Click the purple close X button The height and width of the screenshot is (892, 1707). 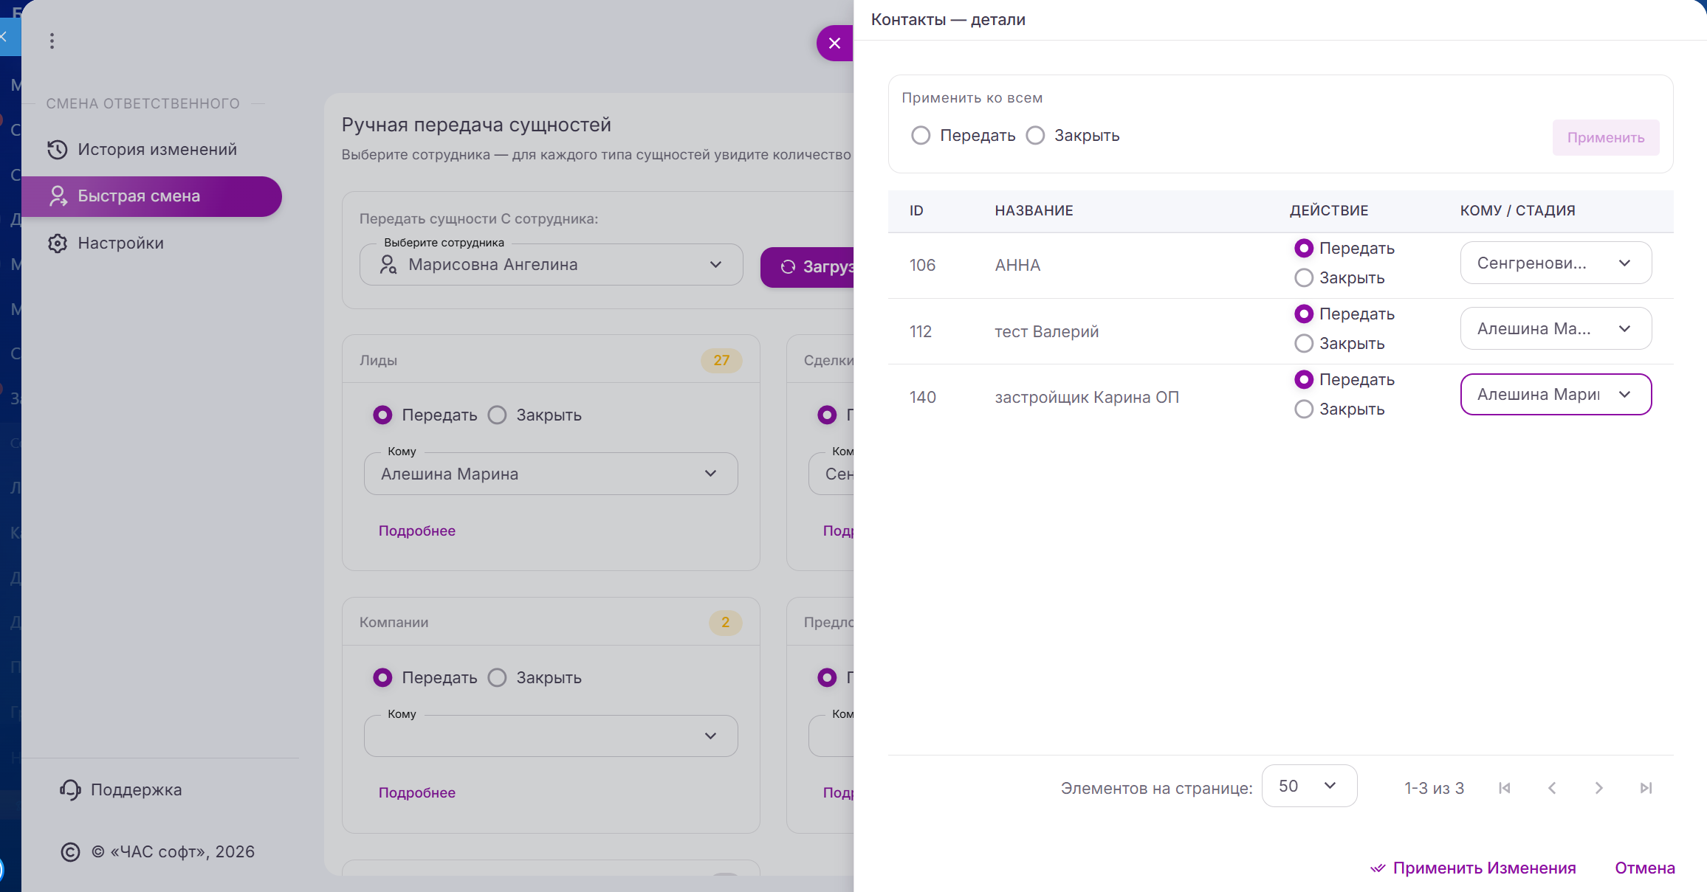pyautogui.click(x=834, y=44)
